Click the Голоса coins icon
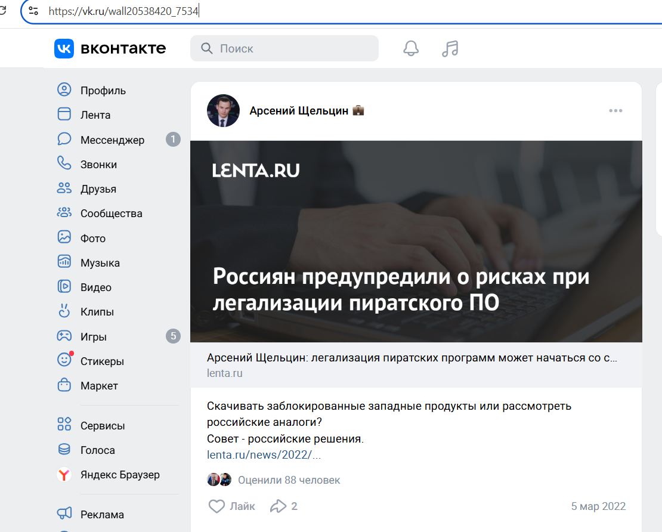 pos(64,449)
